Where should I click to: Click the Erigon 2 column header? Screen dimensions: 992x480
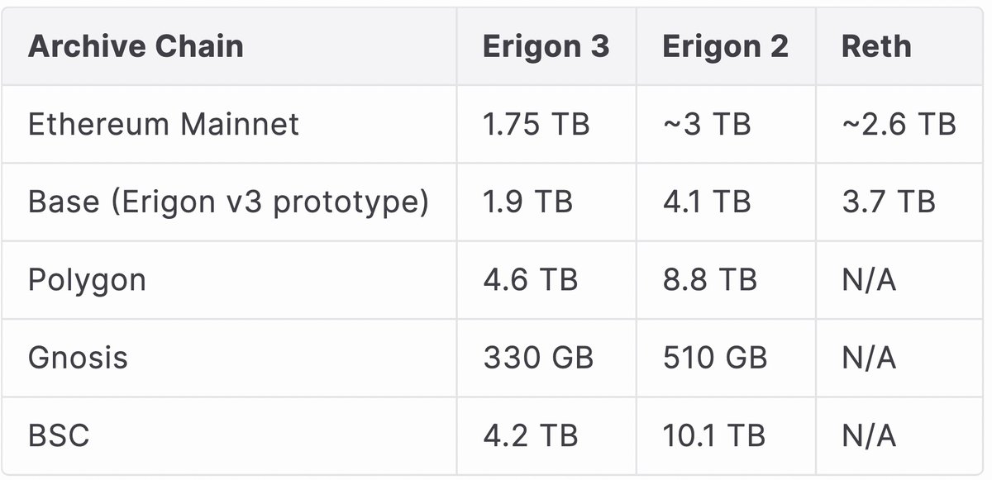coord(725,46)
